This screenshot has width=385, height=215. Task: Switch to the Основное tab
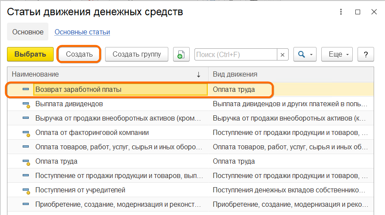[x=28, y=32]
